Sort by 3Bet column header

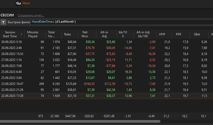196,34
